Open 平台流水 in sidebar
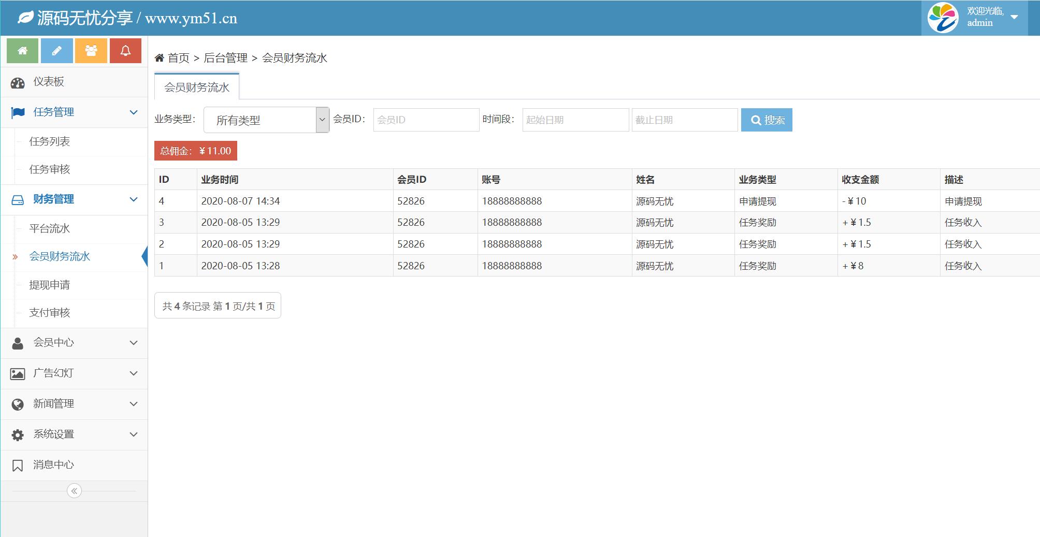 pos(50,228)
